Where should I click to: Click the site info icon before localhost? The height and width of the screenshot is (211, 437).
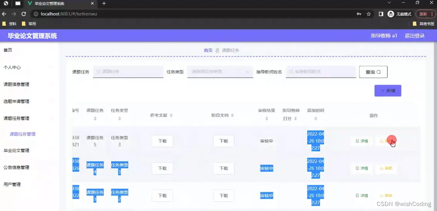[x=36, y=14]
